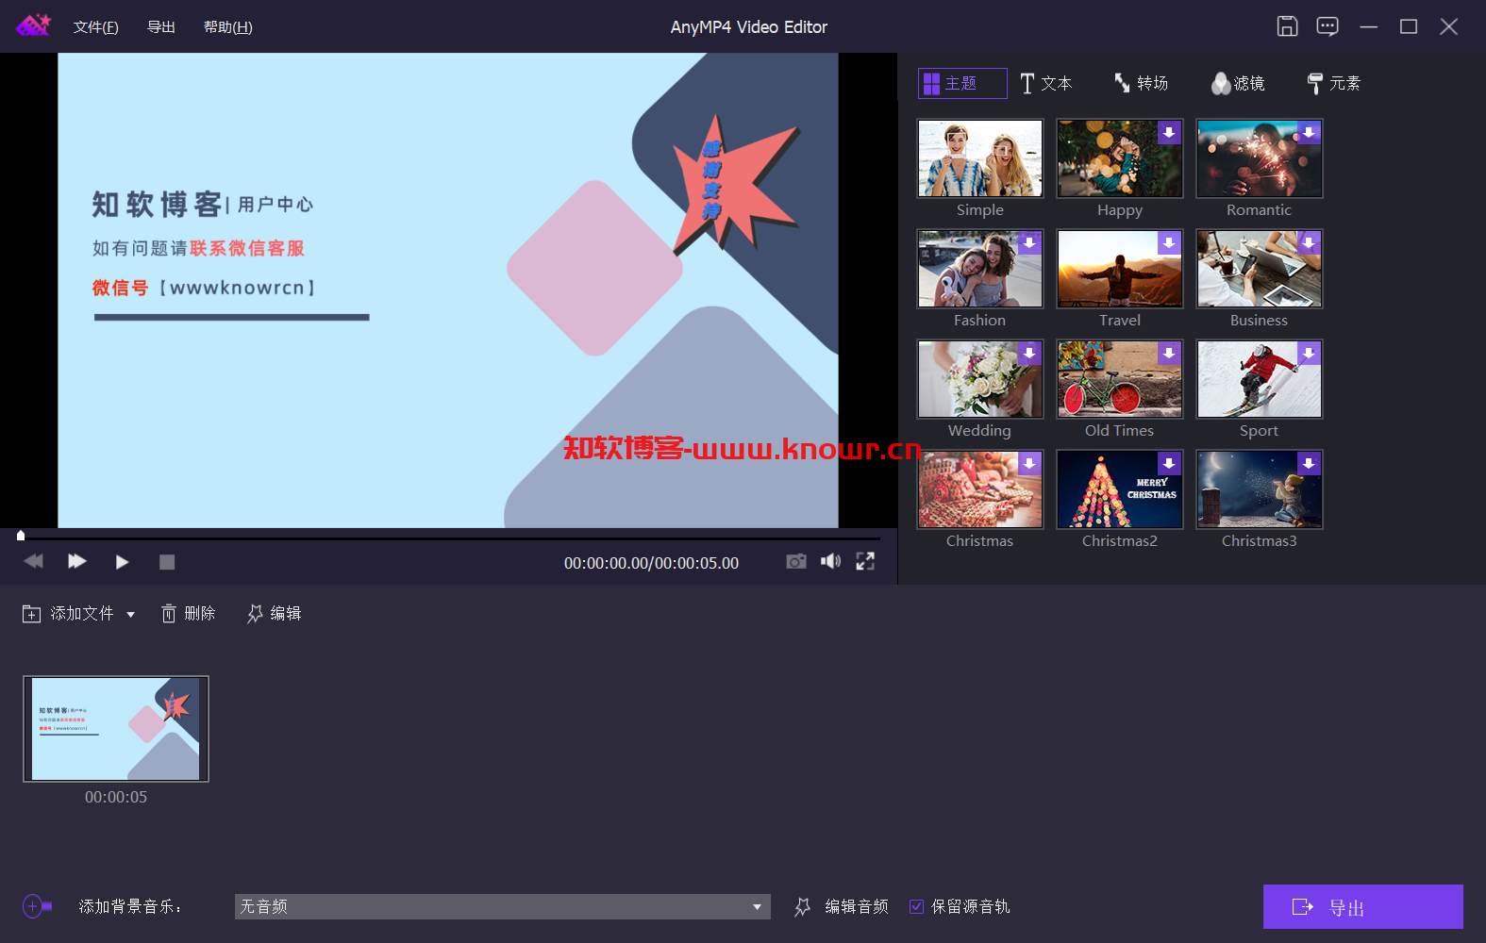Open the 帮助(H) menu
The height and width of the screenshot is (943, 1486).
click(228, 27)
